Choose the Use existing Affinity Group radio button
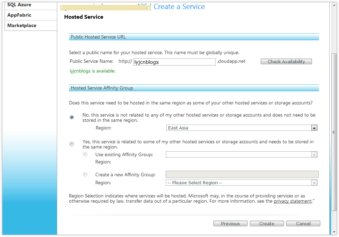 [85, 154]
